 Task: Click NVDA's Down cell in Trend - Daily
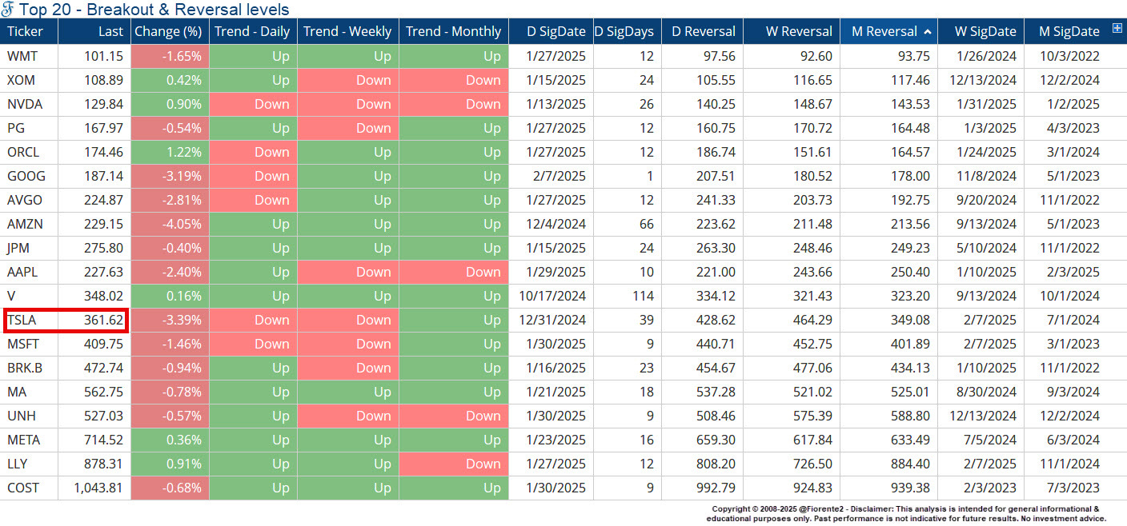click(253, 104)
